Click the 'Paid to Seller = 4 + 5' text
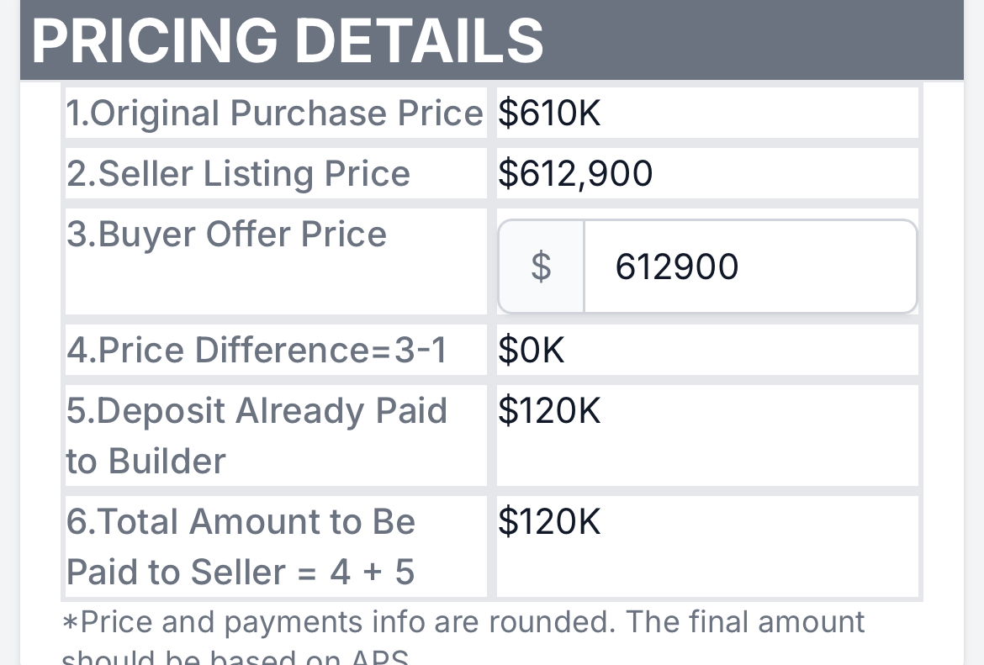The height and width of the screenshot is (665, 984). [x=241, y=573]
